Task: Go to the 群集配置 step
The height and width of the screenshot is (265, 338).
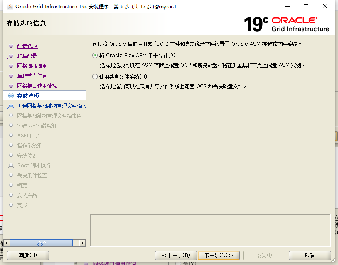Action: point(27,56)
